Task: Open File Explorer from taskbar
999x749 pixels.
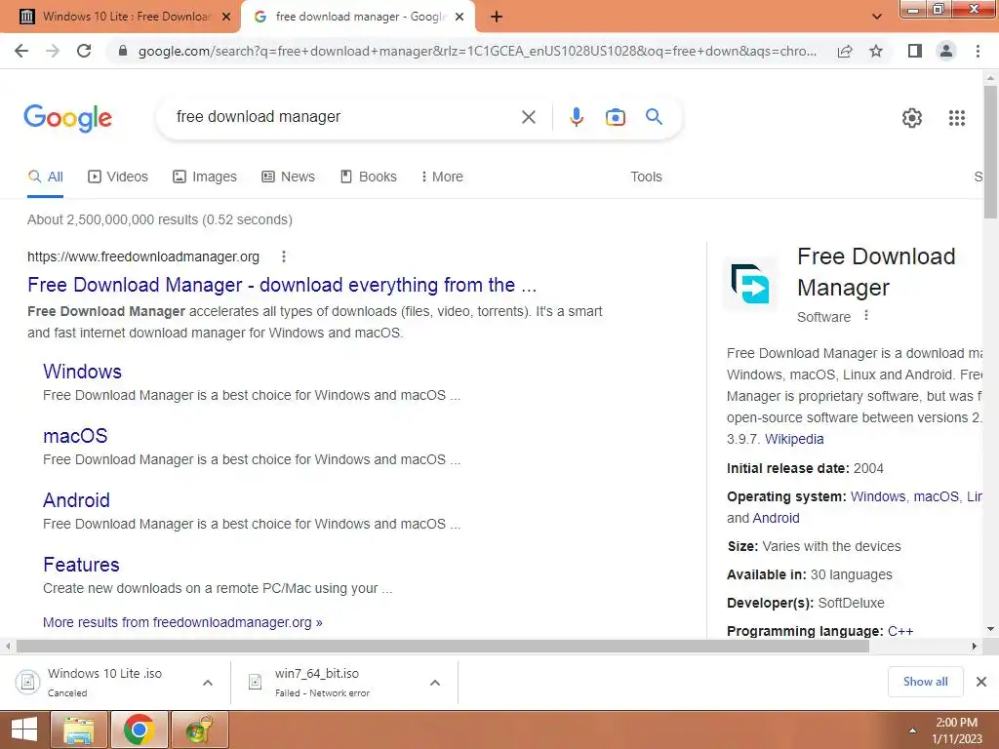Action: tap(79, 729)
